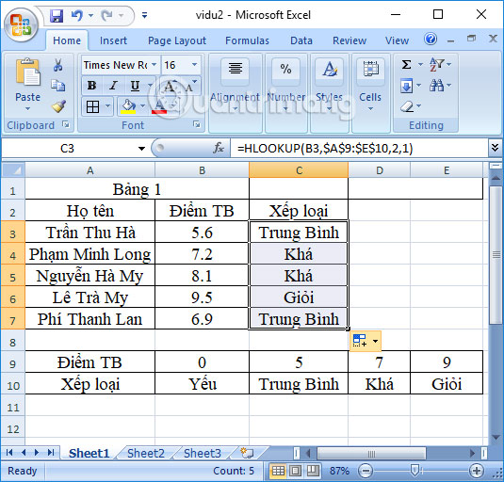Click the zoom out minus button

click(x=366, y=471)
